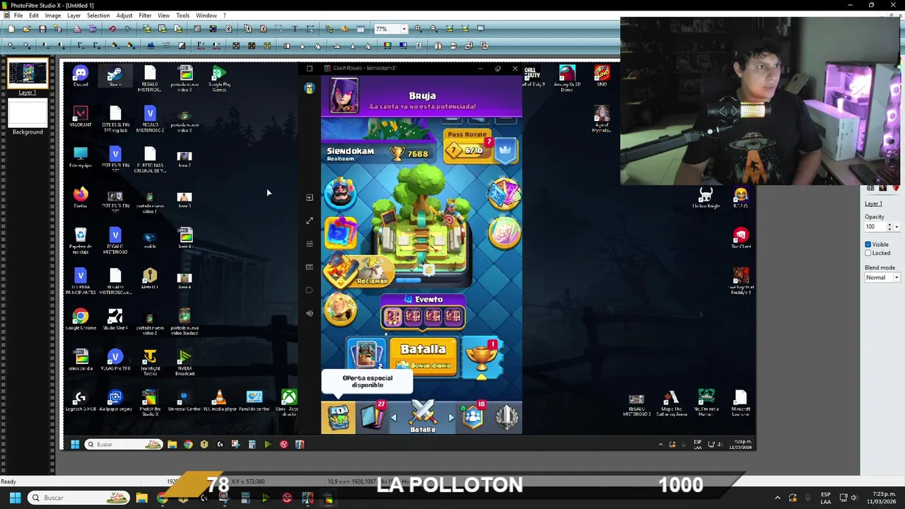This screenshot has width=905, height=509.
Task: Click the Saturation minus icon
Action: coord(115,45)
